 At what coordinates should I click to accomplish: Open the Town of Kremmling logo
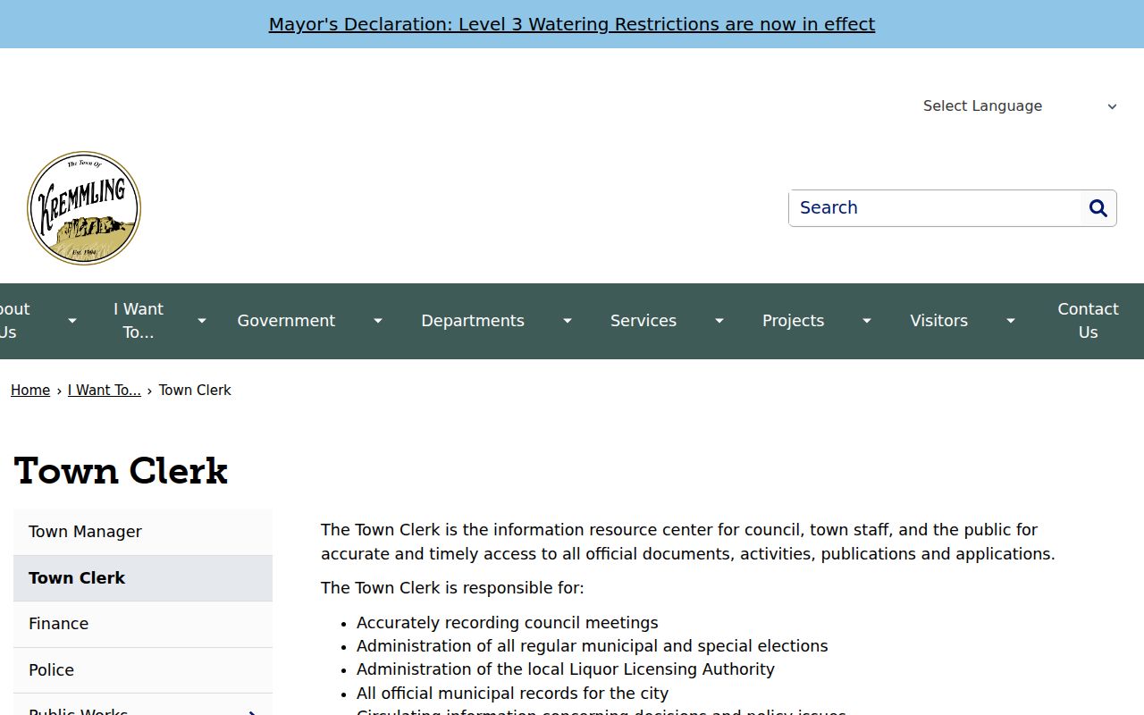(84, 208)
